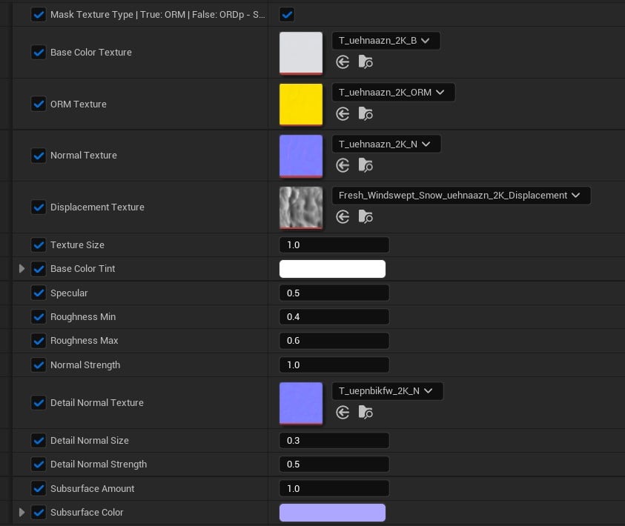Screen dimensions: 625x526
Task: Open the white Base Color Tint swatch
Action: (x=332, y=269)
